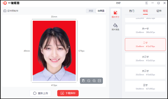
Task: Select the 二寸 35x49mm size
Action: point(145,45)
